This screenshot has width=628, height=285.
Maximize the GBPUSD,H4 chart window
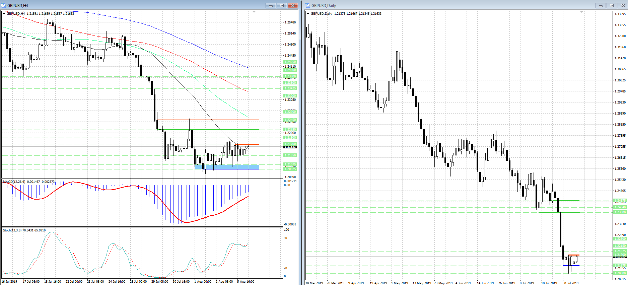click(x=282, y=5)
